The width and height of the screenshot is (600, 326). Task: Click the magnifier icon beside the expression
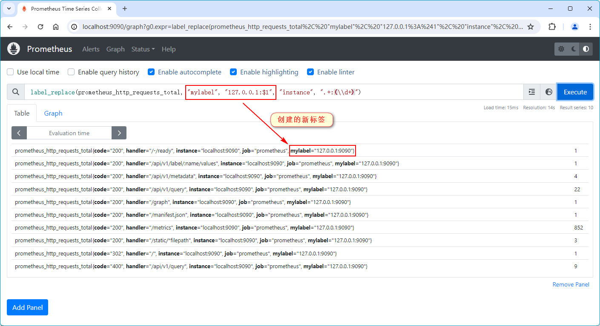point(16,92)
